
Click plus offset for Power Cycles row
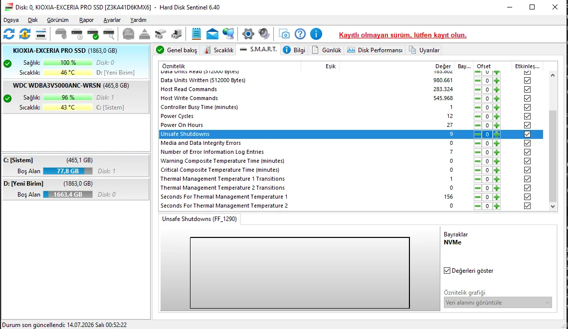point(497,116)
